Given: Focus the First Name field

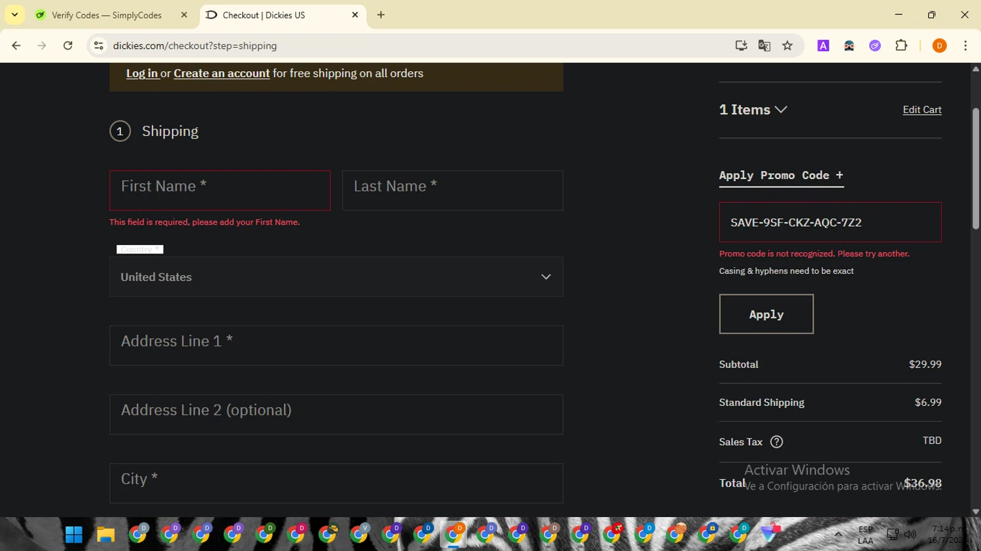Looking at the screenshot, I should point(220,190).
